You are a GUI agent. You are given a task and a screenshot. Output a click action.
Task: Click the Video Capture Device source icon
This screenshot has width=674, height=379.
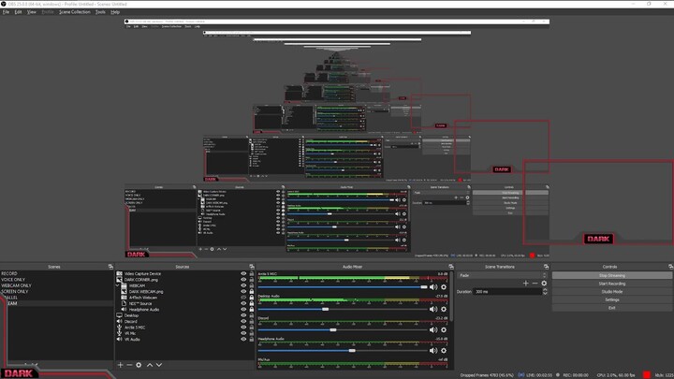pyautogui.click(x=120, y=273)
